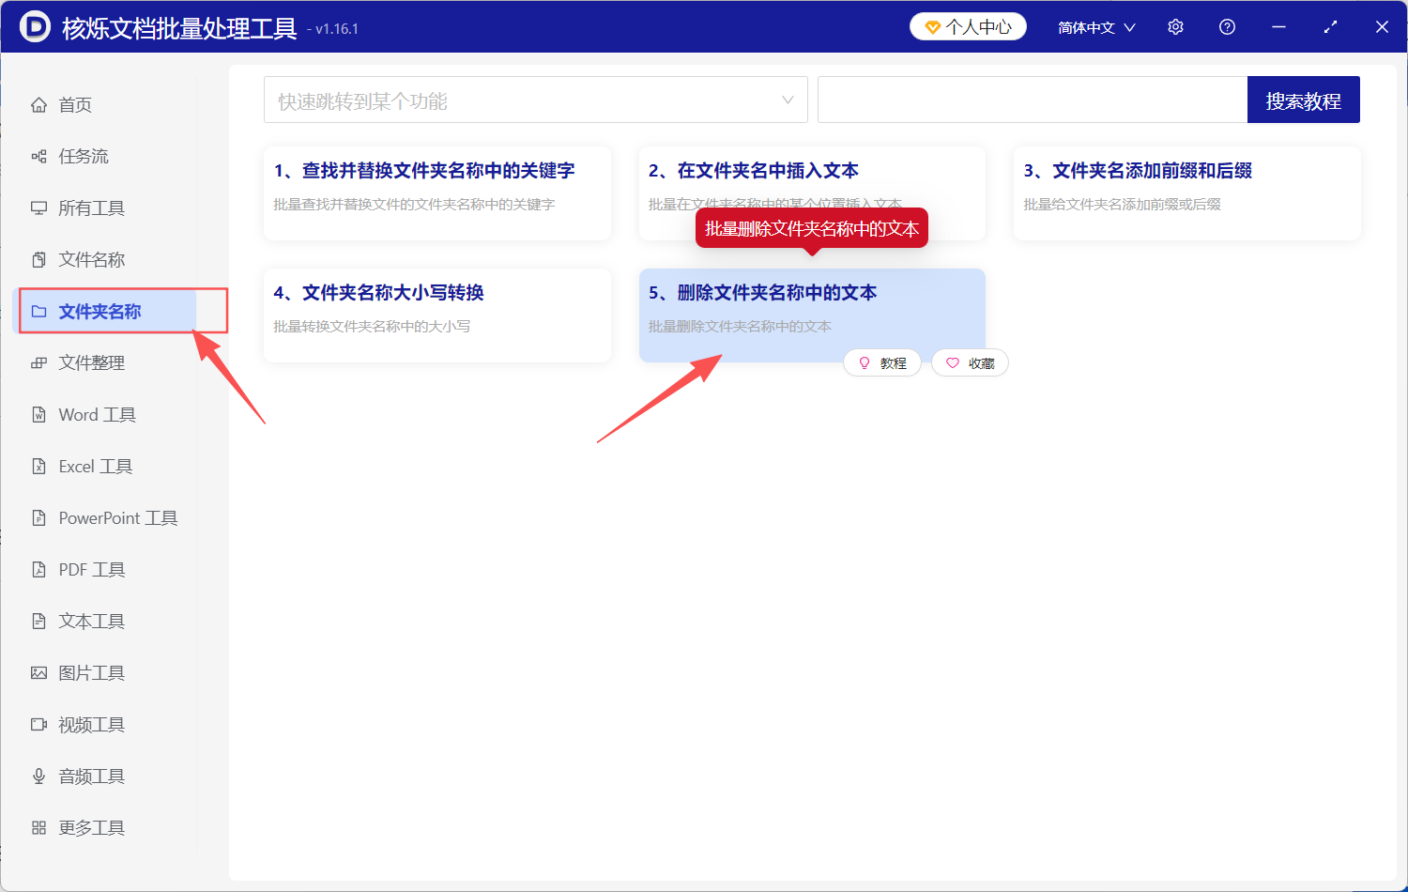The image size is (1408, 892).
Task: Open the PDF 工具 category
Action: click(x=89, y=569)
